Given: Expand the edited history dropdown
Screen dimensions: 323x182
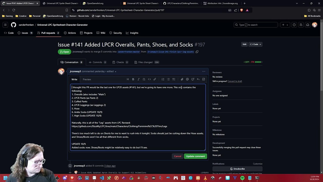Looking at the screenshot, I should click(112, 71).
